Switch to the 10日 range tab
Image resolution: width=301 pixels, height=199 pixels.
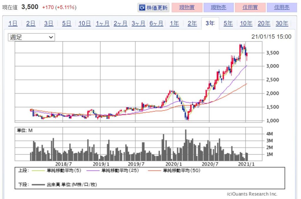[85, 23]
